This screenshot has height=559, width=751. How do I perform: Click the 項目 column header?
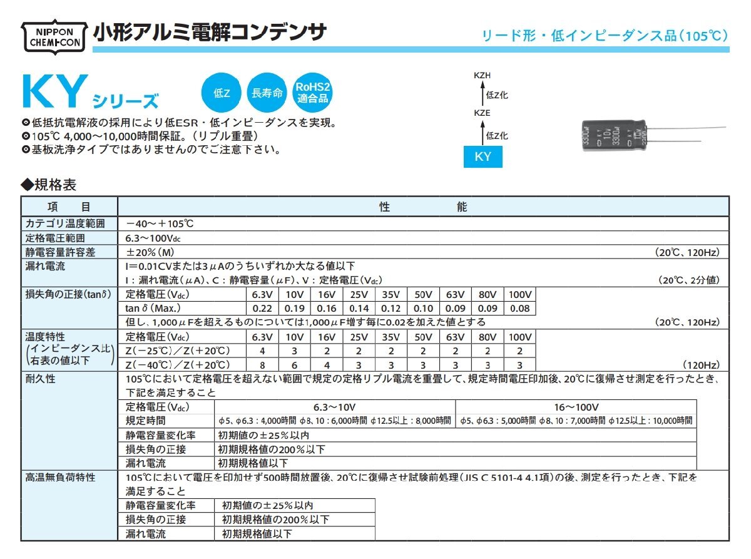(x=70, y=207)
